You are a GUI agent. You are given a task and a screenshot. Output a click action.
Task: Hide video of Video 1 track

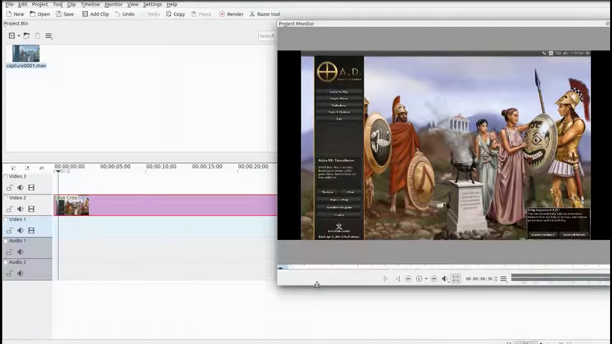coord(31,231)
